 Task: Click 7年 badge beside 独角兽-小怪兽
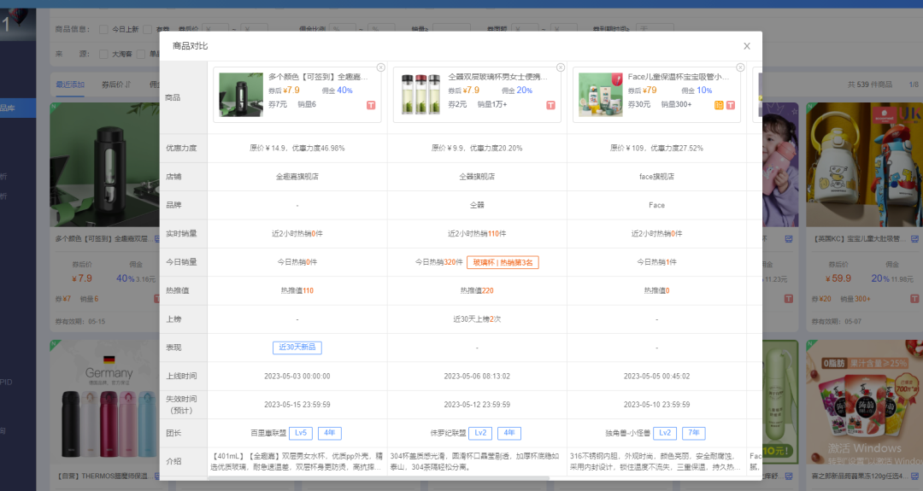[693, 433]
